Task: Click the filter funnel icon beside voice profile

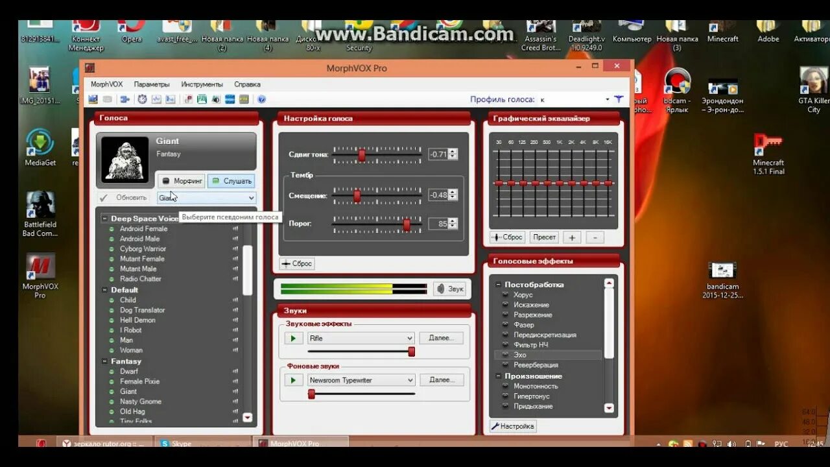Action: pyautogui.click(x=619, y=99)
